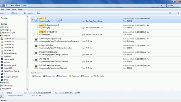Viewport: 181px width, 102px height.
Task: Open Local Disk (D:) in sidebar
Action: (9, 42)
